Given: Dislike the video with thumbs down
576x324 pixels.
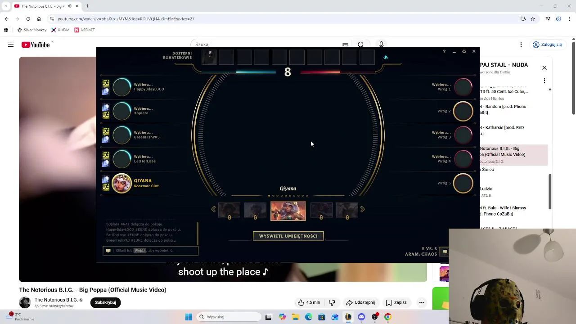Looking at the screenshot, I should coord(332,302).
